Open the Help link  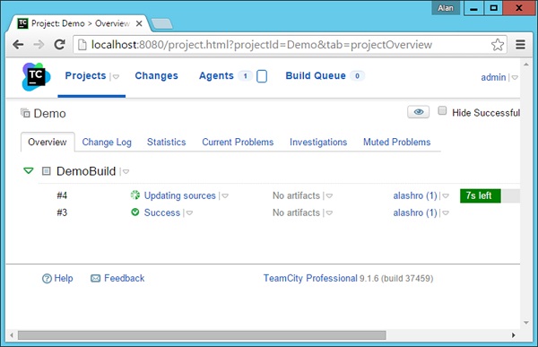[64, 278]
